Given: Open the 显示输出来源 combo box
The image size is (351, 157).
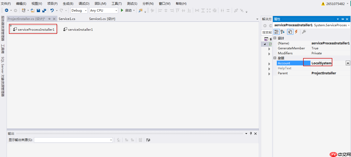Looking at the screenshot, I should pos(73,140).
